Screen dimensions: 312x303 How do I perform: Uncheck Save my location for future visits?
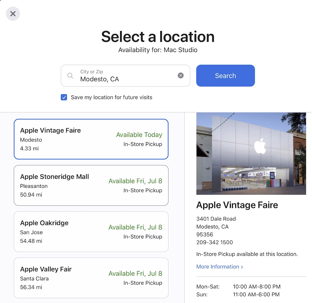pyautogui.click(x=64, y=97)
